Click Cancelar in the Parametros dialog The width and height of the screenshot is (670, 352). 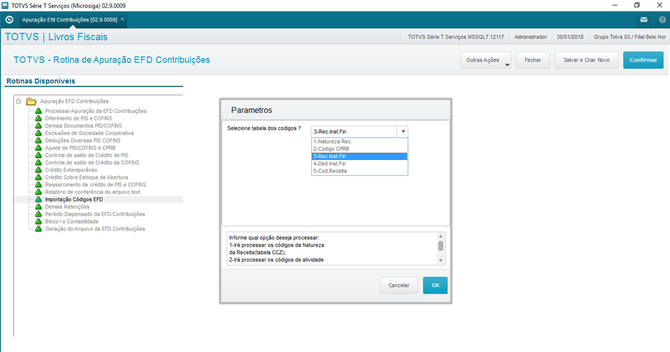tap(399, 285)
